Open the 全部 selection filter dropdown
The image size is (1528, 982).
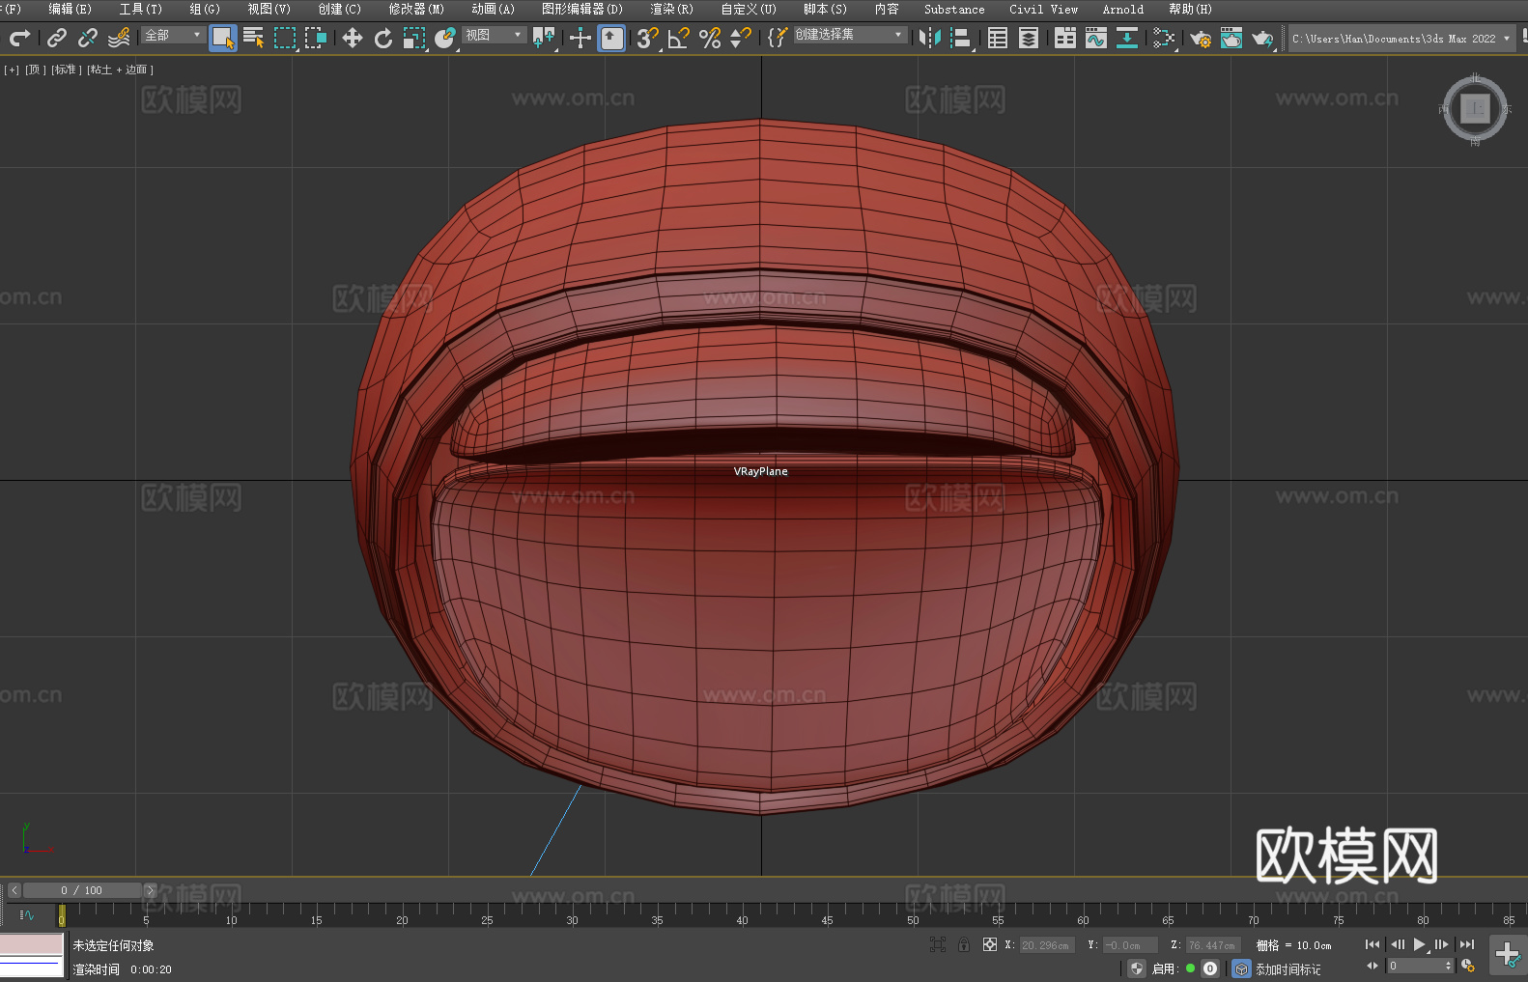[174, 35]
